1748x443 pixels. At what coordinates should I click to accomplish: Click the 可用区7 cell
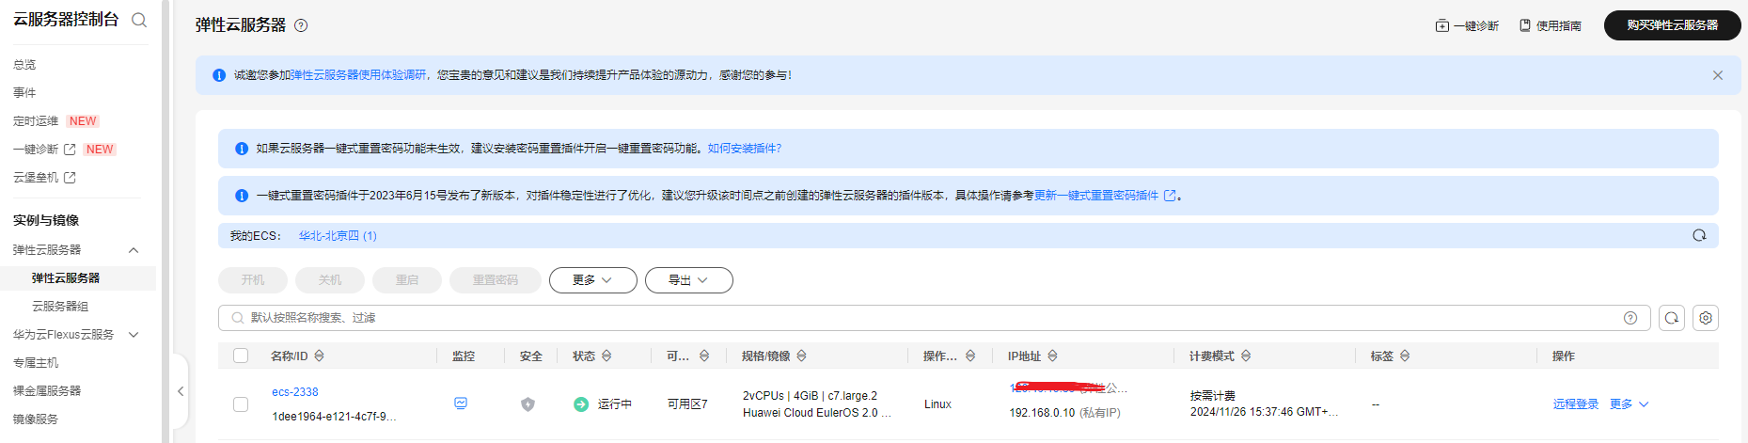pyautogui.click(x=687, y=404)
